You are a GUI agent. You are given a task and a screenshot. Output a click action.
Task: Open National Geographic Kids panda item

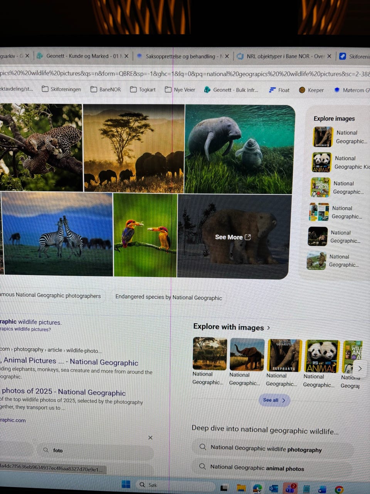pyautogui.click(x=340, y=162)
